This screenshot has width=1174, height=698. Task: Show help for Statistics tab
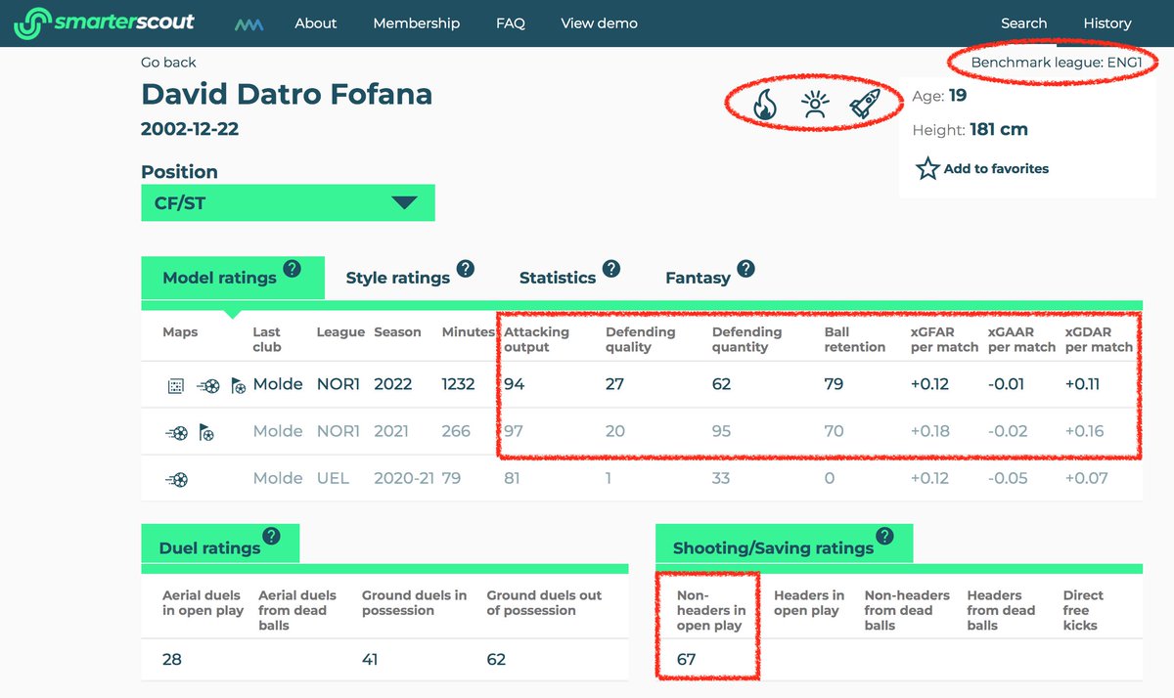[x=610, y=269]
